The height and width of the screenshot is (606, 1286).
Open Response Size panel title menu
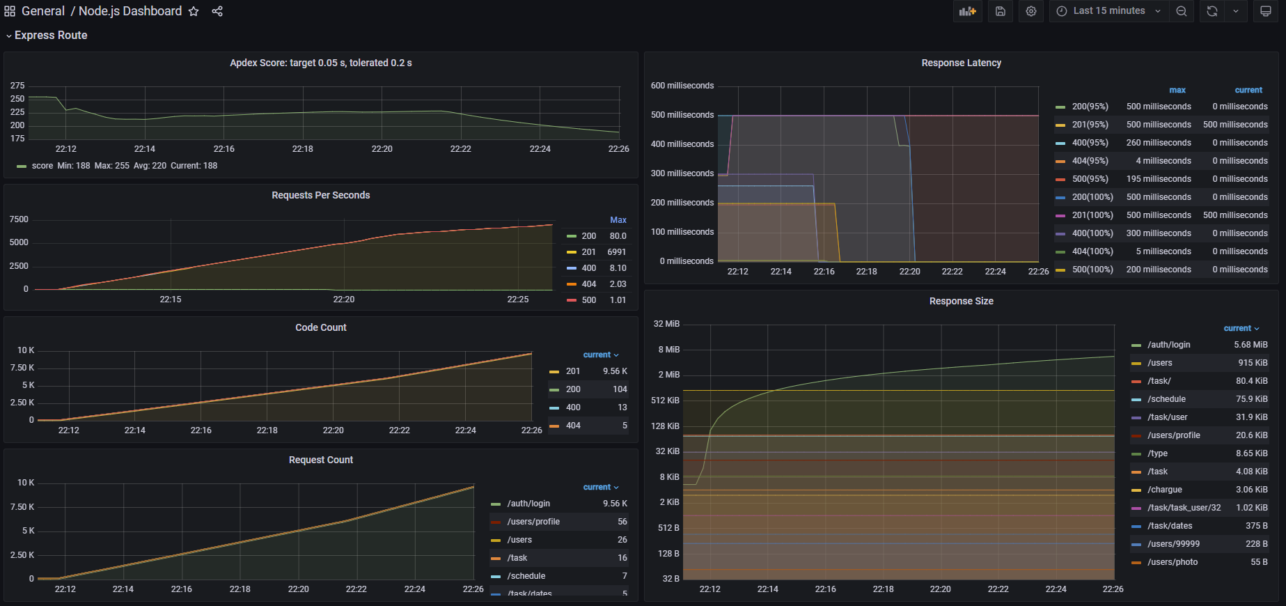coord(962,301)
